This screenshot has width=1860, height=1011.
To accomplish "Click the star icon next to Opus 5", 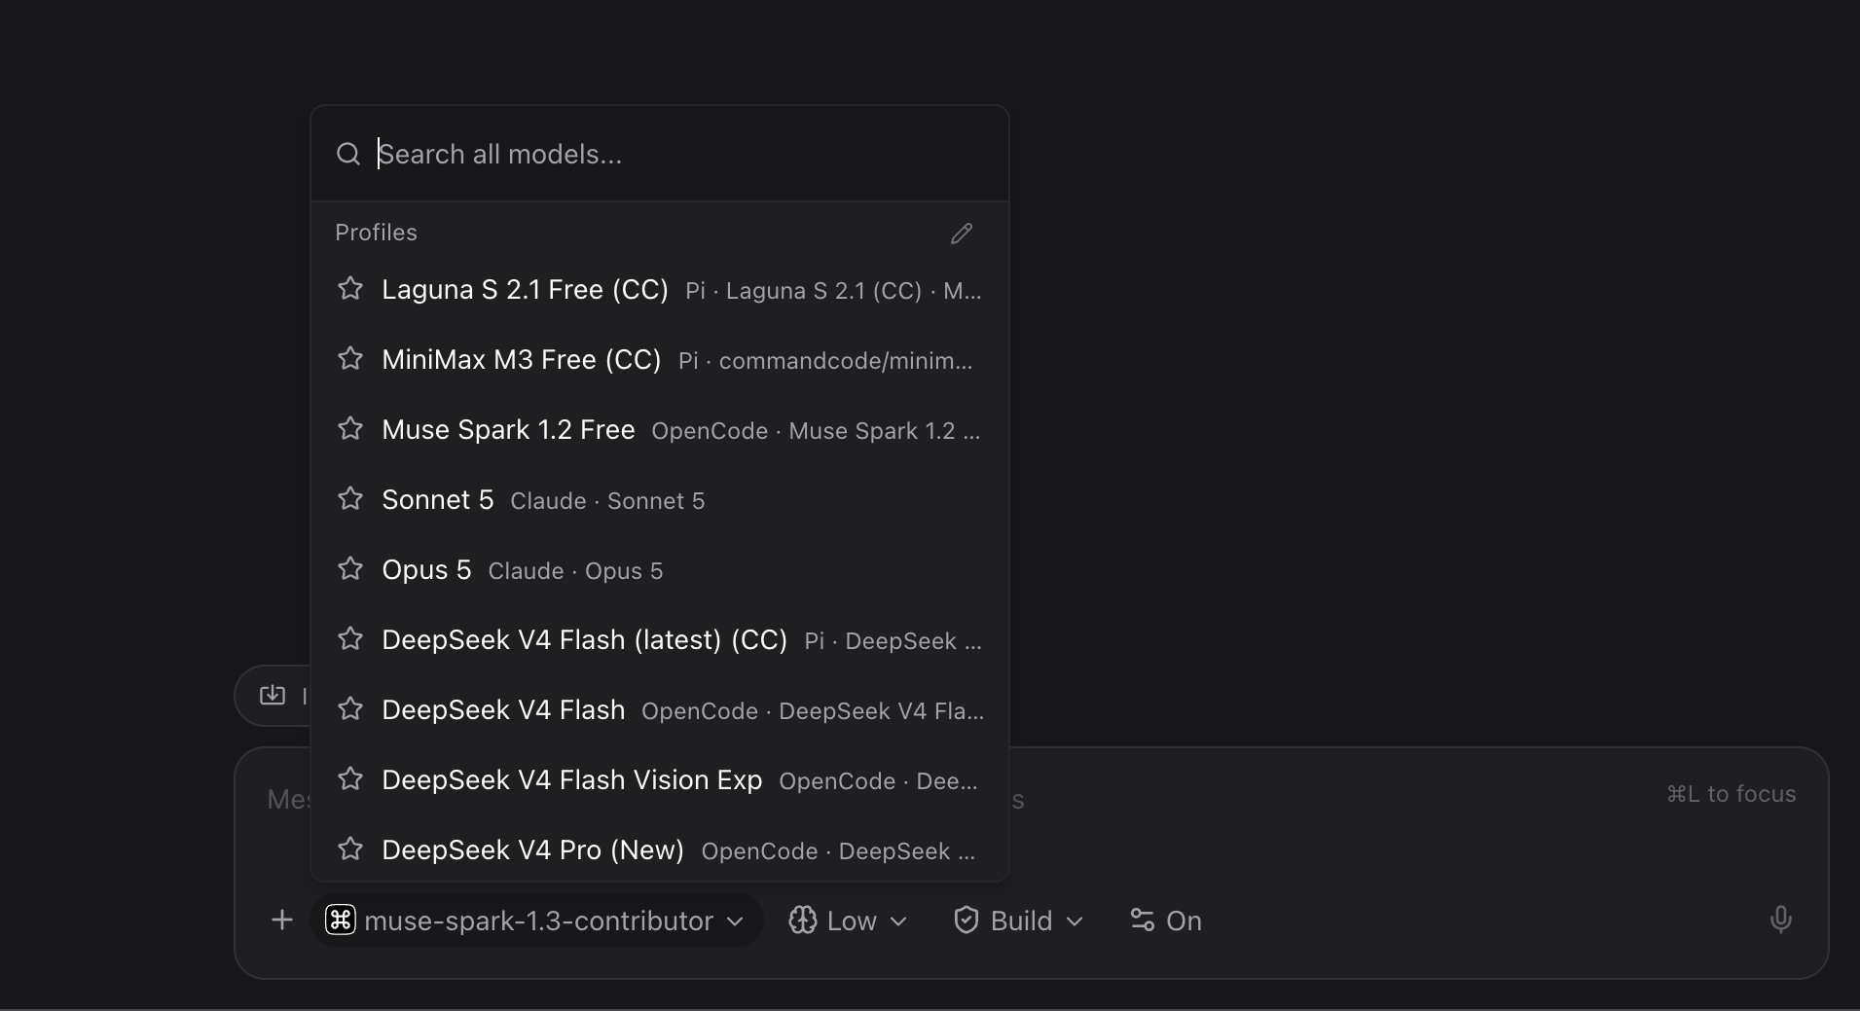I will [350, 569].
